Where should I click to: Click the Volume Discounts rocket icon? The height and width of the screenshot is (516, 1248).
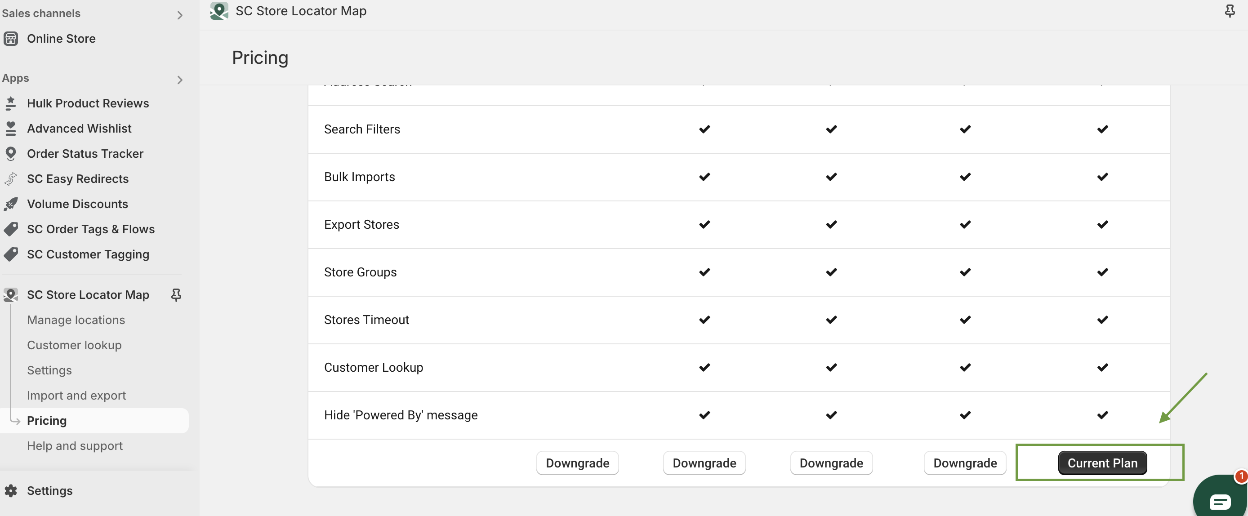tap(11, 204)
